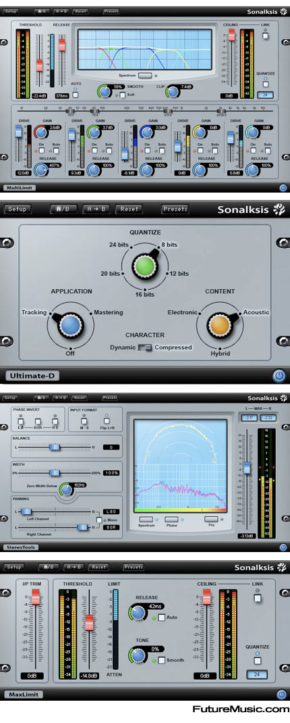
Task: Toggle the R Ø phase invert checkbox
Action: pyautogui.click(x=55, y=420)
